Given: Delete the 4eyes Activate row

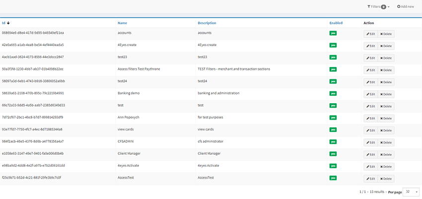Looking at the screenshot, I should pos(386,166).
